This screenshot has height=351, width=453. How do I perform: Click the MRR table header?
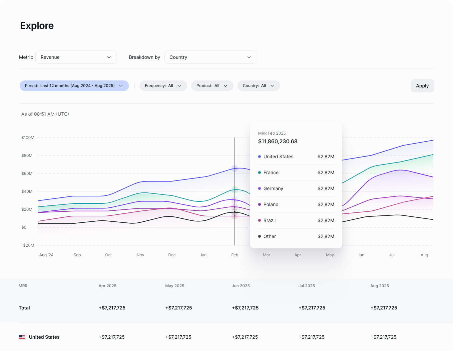[x=23, y=286]
